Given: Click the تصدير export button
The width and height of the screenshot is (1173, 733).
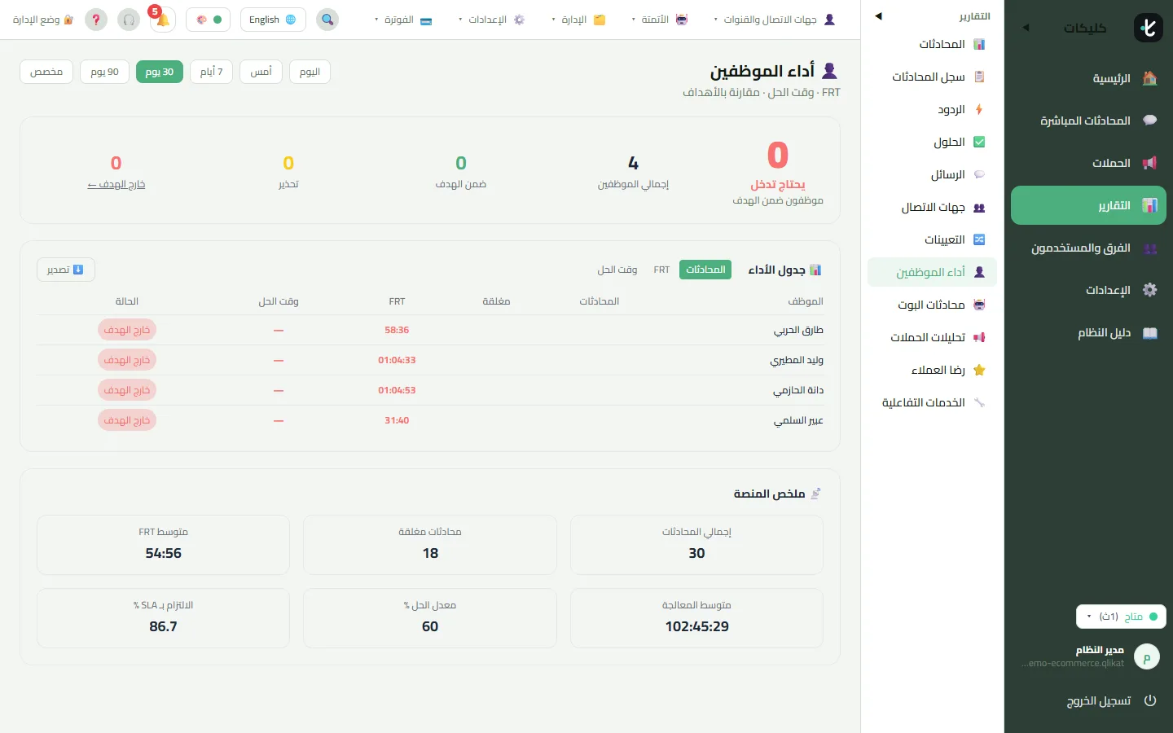Looking at the screenshot, I should coord(66,270).
